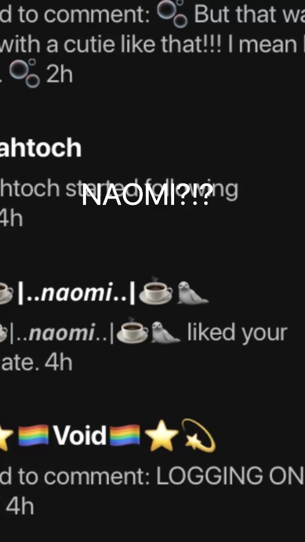
Task: Click the dizzy shooting star emoji
Action: click(198, 435)
